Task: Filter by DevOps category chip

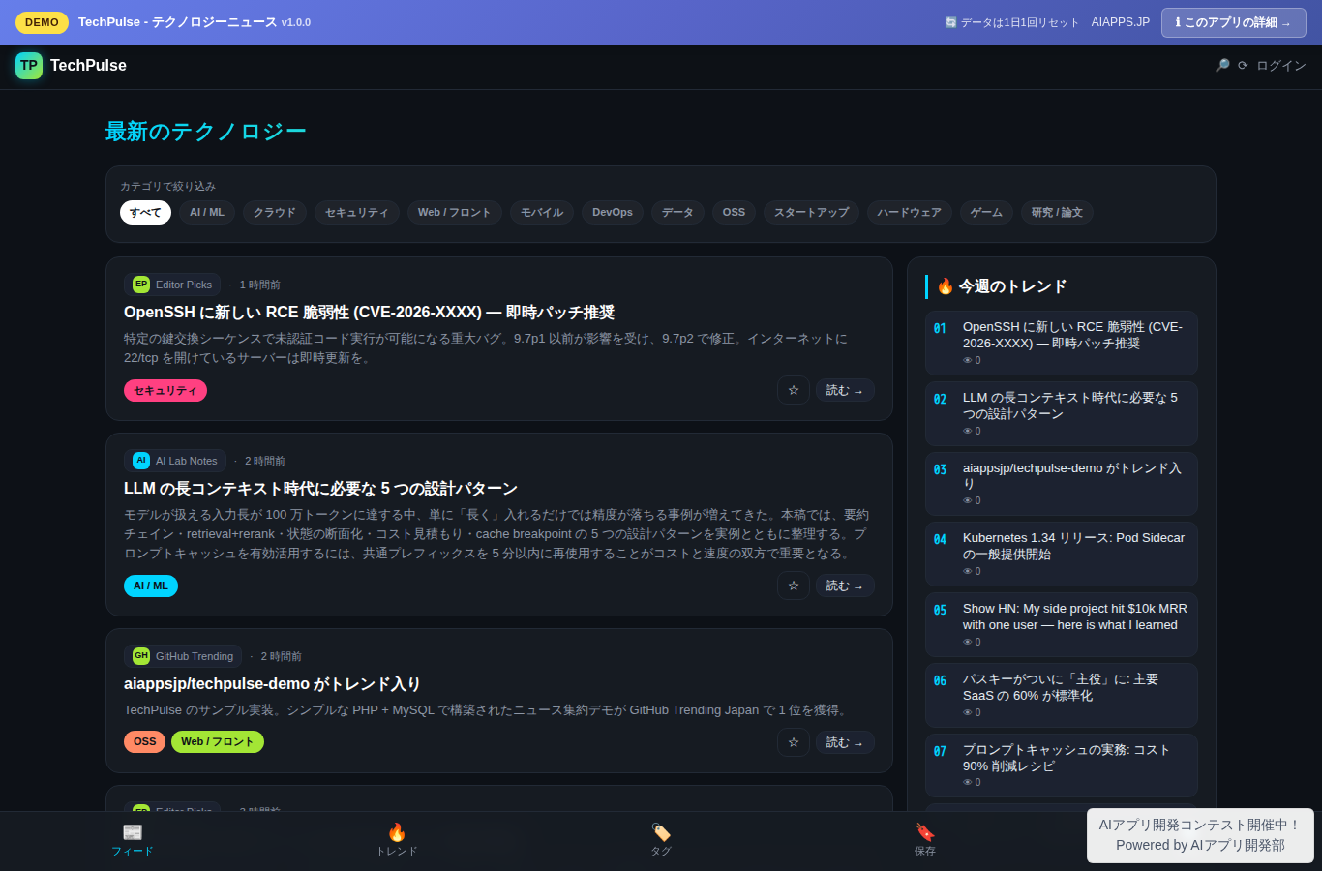Action: [613, 212]
